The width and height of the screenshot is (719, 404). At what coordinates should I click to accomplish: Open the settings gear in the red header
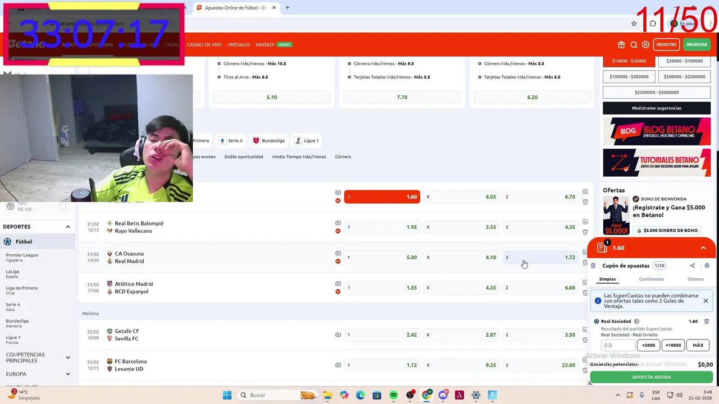(645, 45)
